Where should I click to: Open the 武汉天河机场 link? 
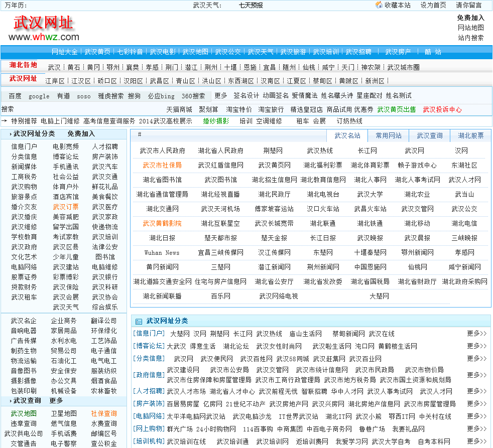click(220, 209)
